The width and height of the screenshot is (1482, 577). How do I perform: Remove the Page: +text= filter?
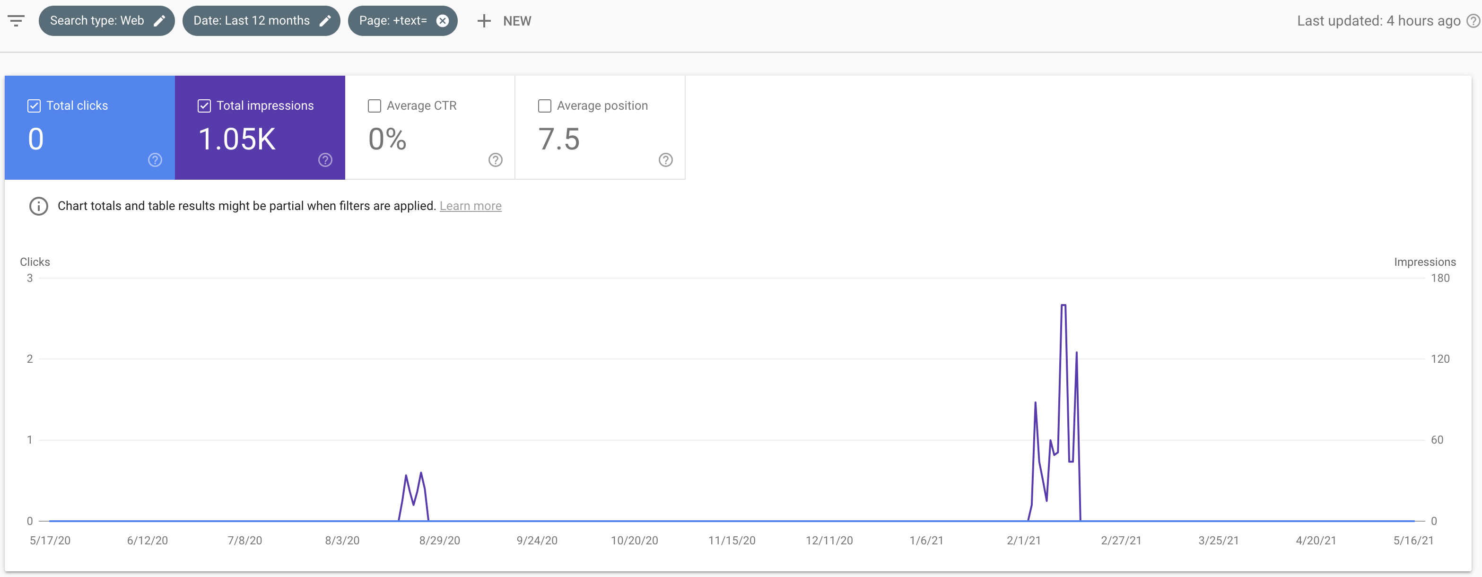point(443,21)
